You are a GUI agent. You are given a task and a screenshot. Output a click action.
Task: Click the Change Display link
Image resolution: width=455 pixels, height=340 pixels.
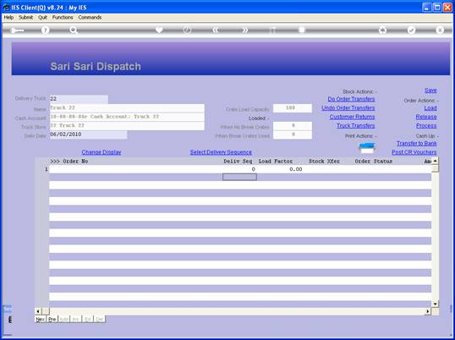coord(101,152)
